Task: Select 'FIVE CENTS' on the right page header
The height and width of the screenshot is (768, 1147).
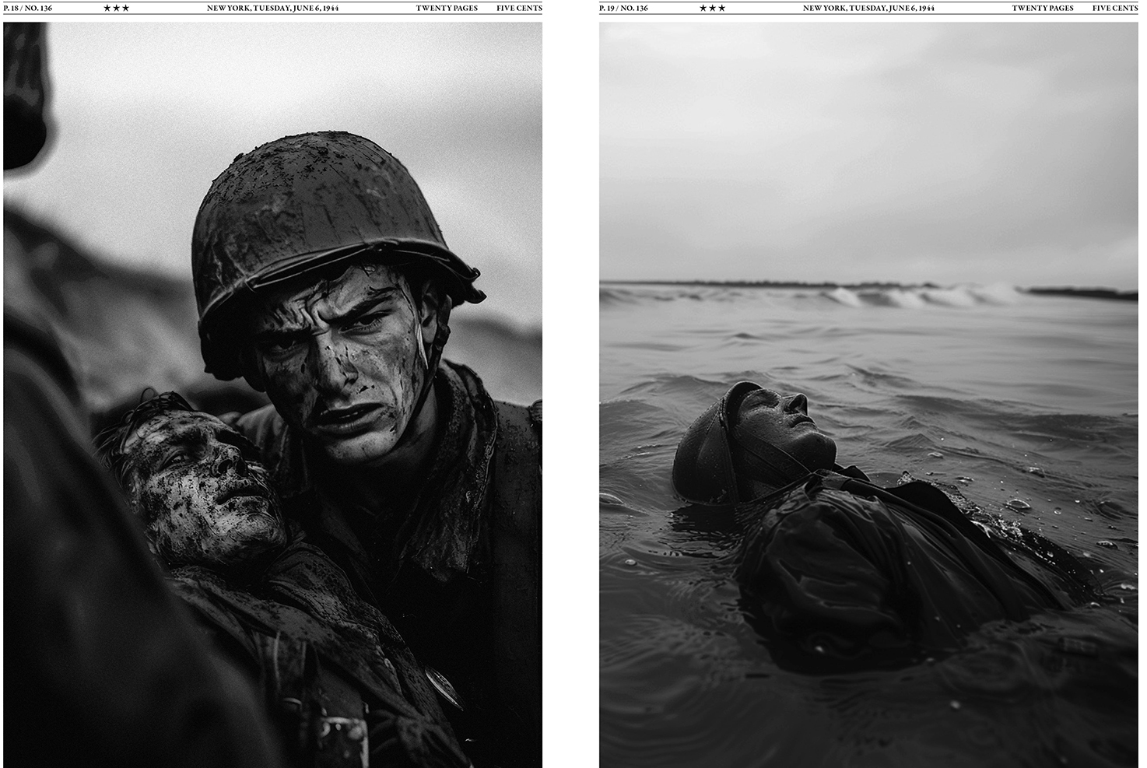Action: (x=1114, y=9)
